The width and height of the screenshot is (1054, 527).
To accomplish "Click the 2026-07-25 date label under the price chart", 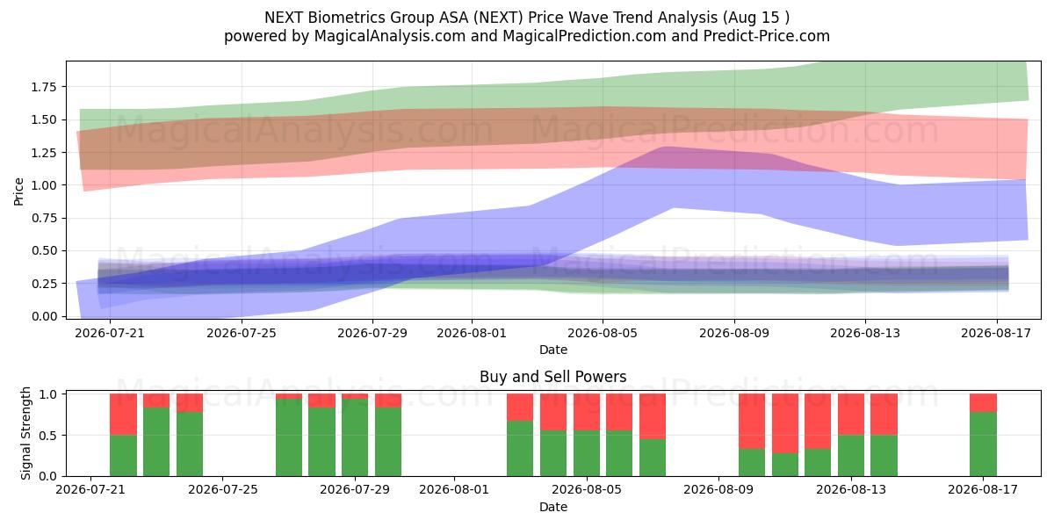I will [241, 334].
